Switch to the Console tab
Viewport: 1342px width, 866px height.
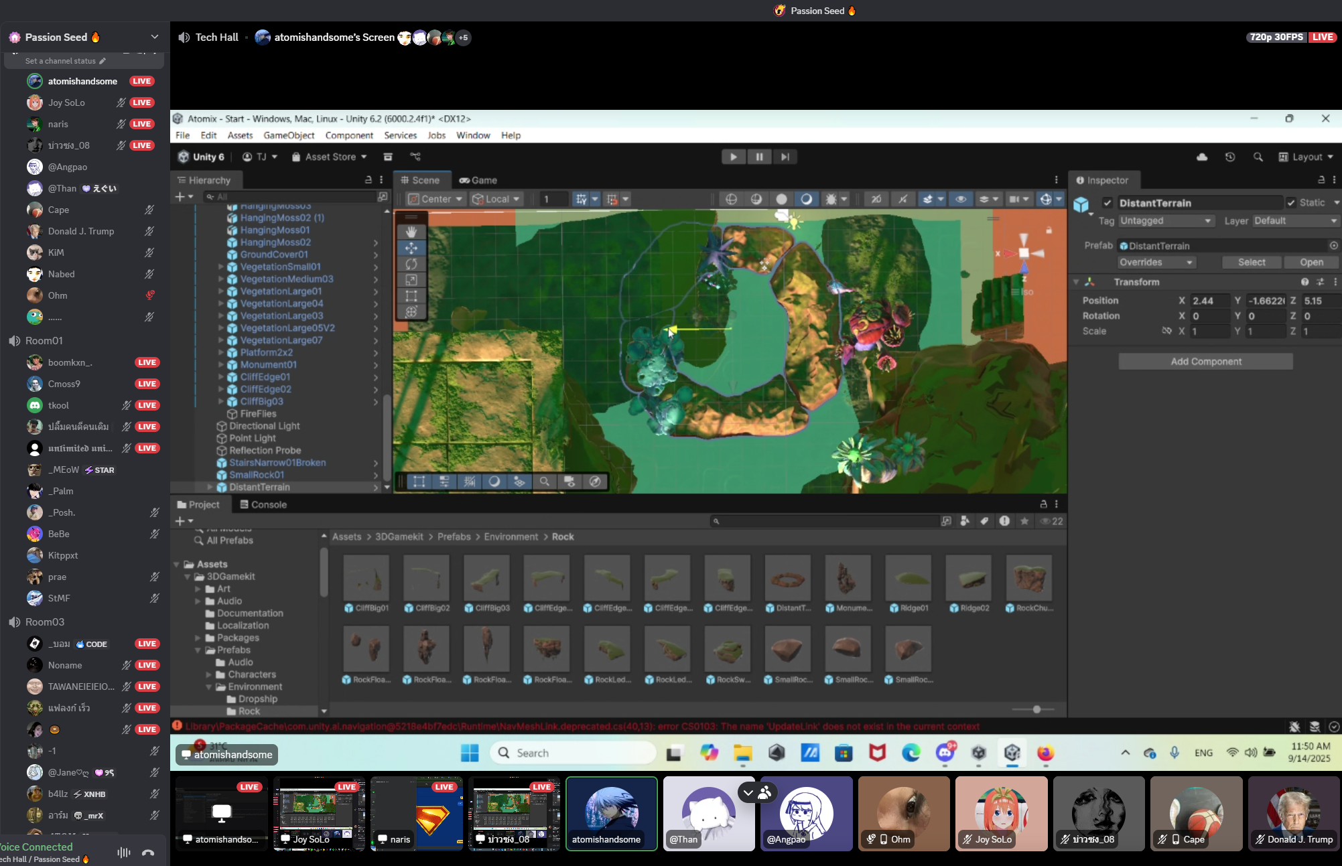[x=263, y=504]
